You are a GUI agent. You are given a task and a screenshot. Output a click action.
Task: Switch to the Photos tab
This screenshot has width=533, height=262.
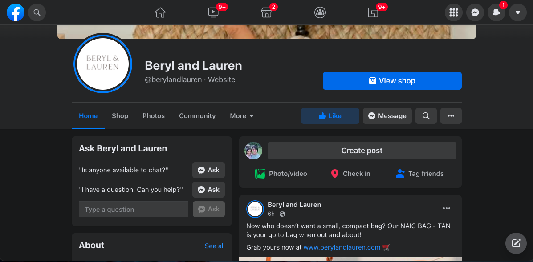pyautogui.click(x=154, y=116)
